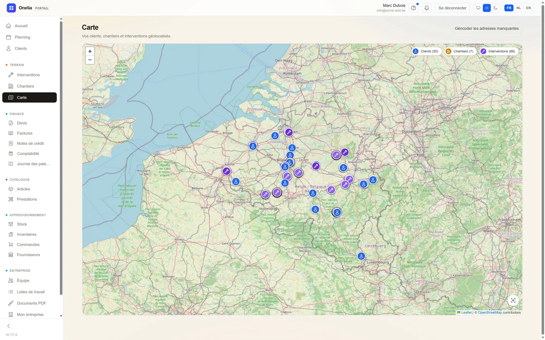Open Stock in the sidebar

click(x=30, y=224)
